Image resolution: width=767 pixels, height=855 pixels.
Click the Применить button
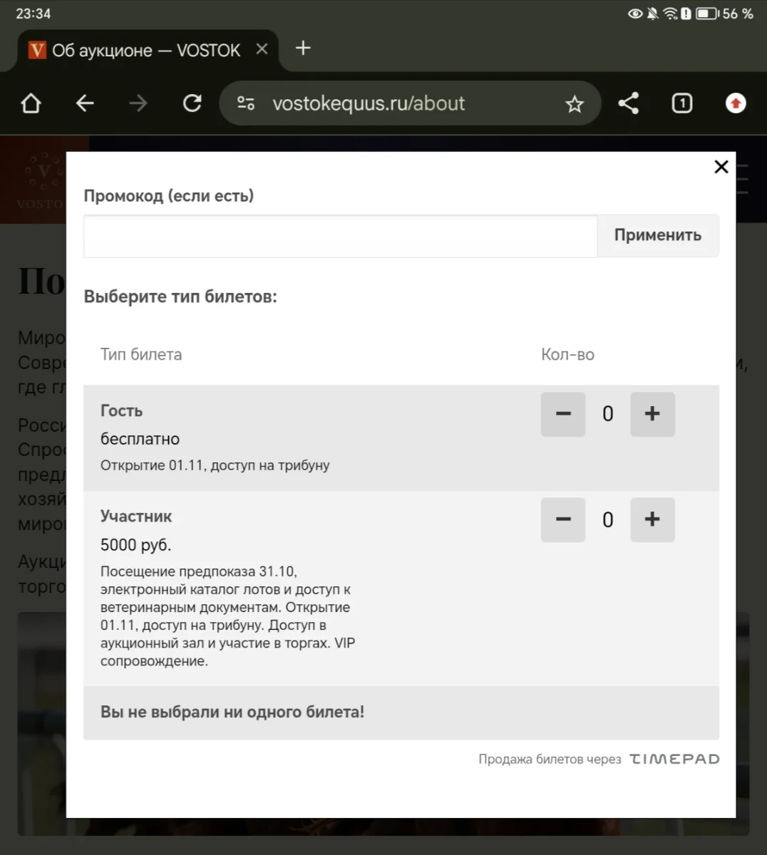click(658, 235)
